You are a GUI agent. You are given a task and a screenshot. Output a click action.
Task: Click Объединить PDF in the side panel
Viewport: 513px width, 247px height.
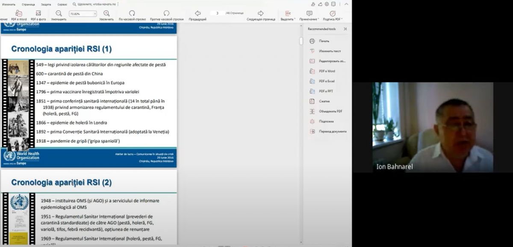[x=330, y=111]
